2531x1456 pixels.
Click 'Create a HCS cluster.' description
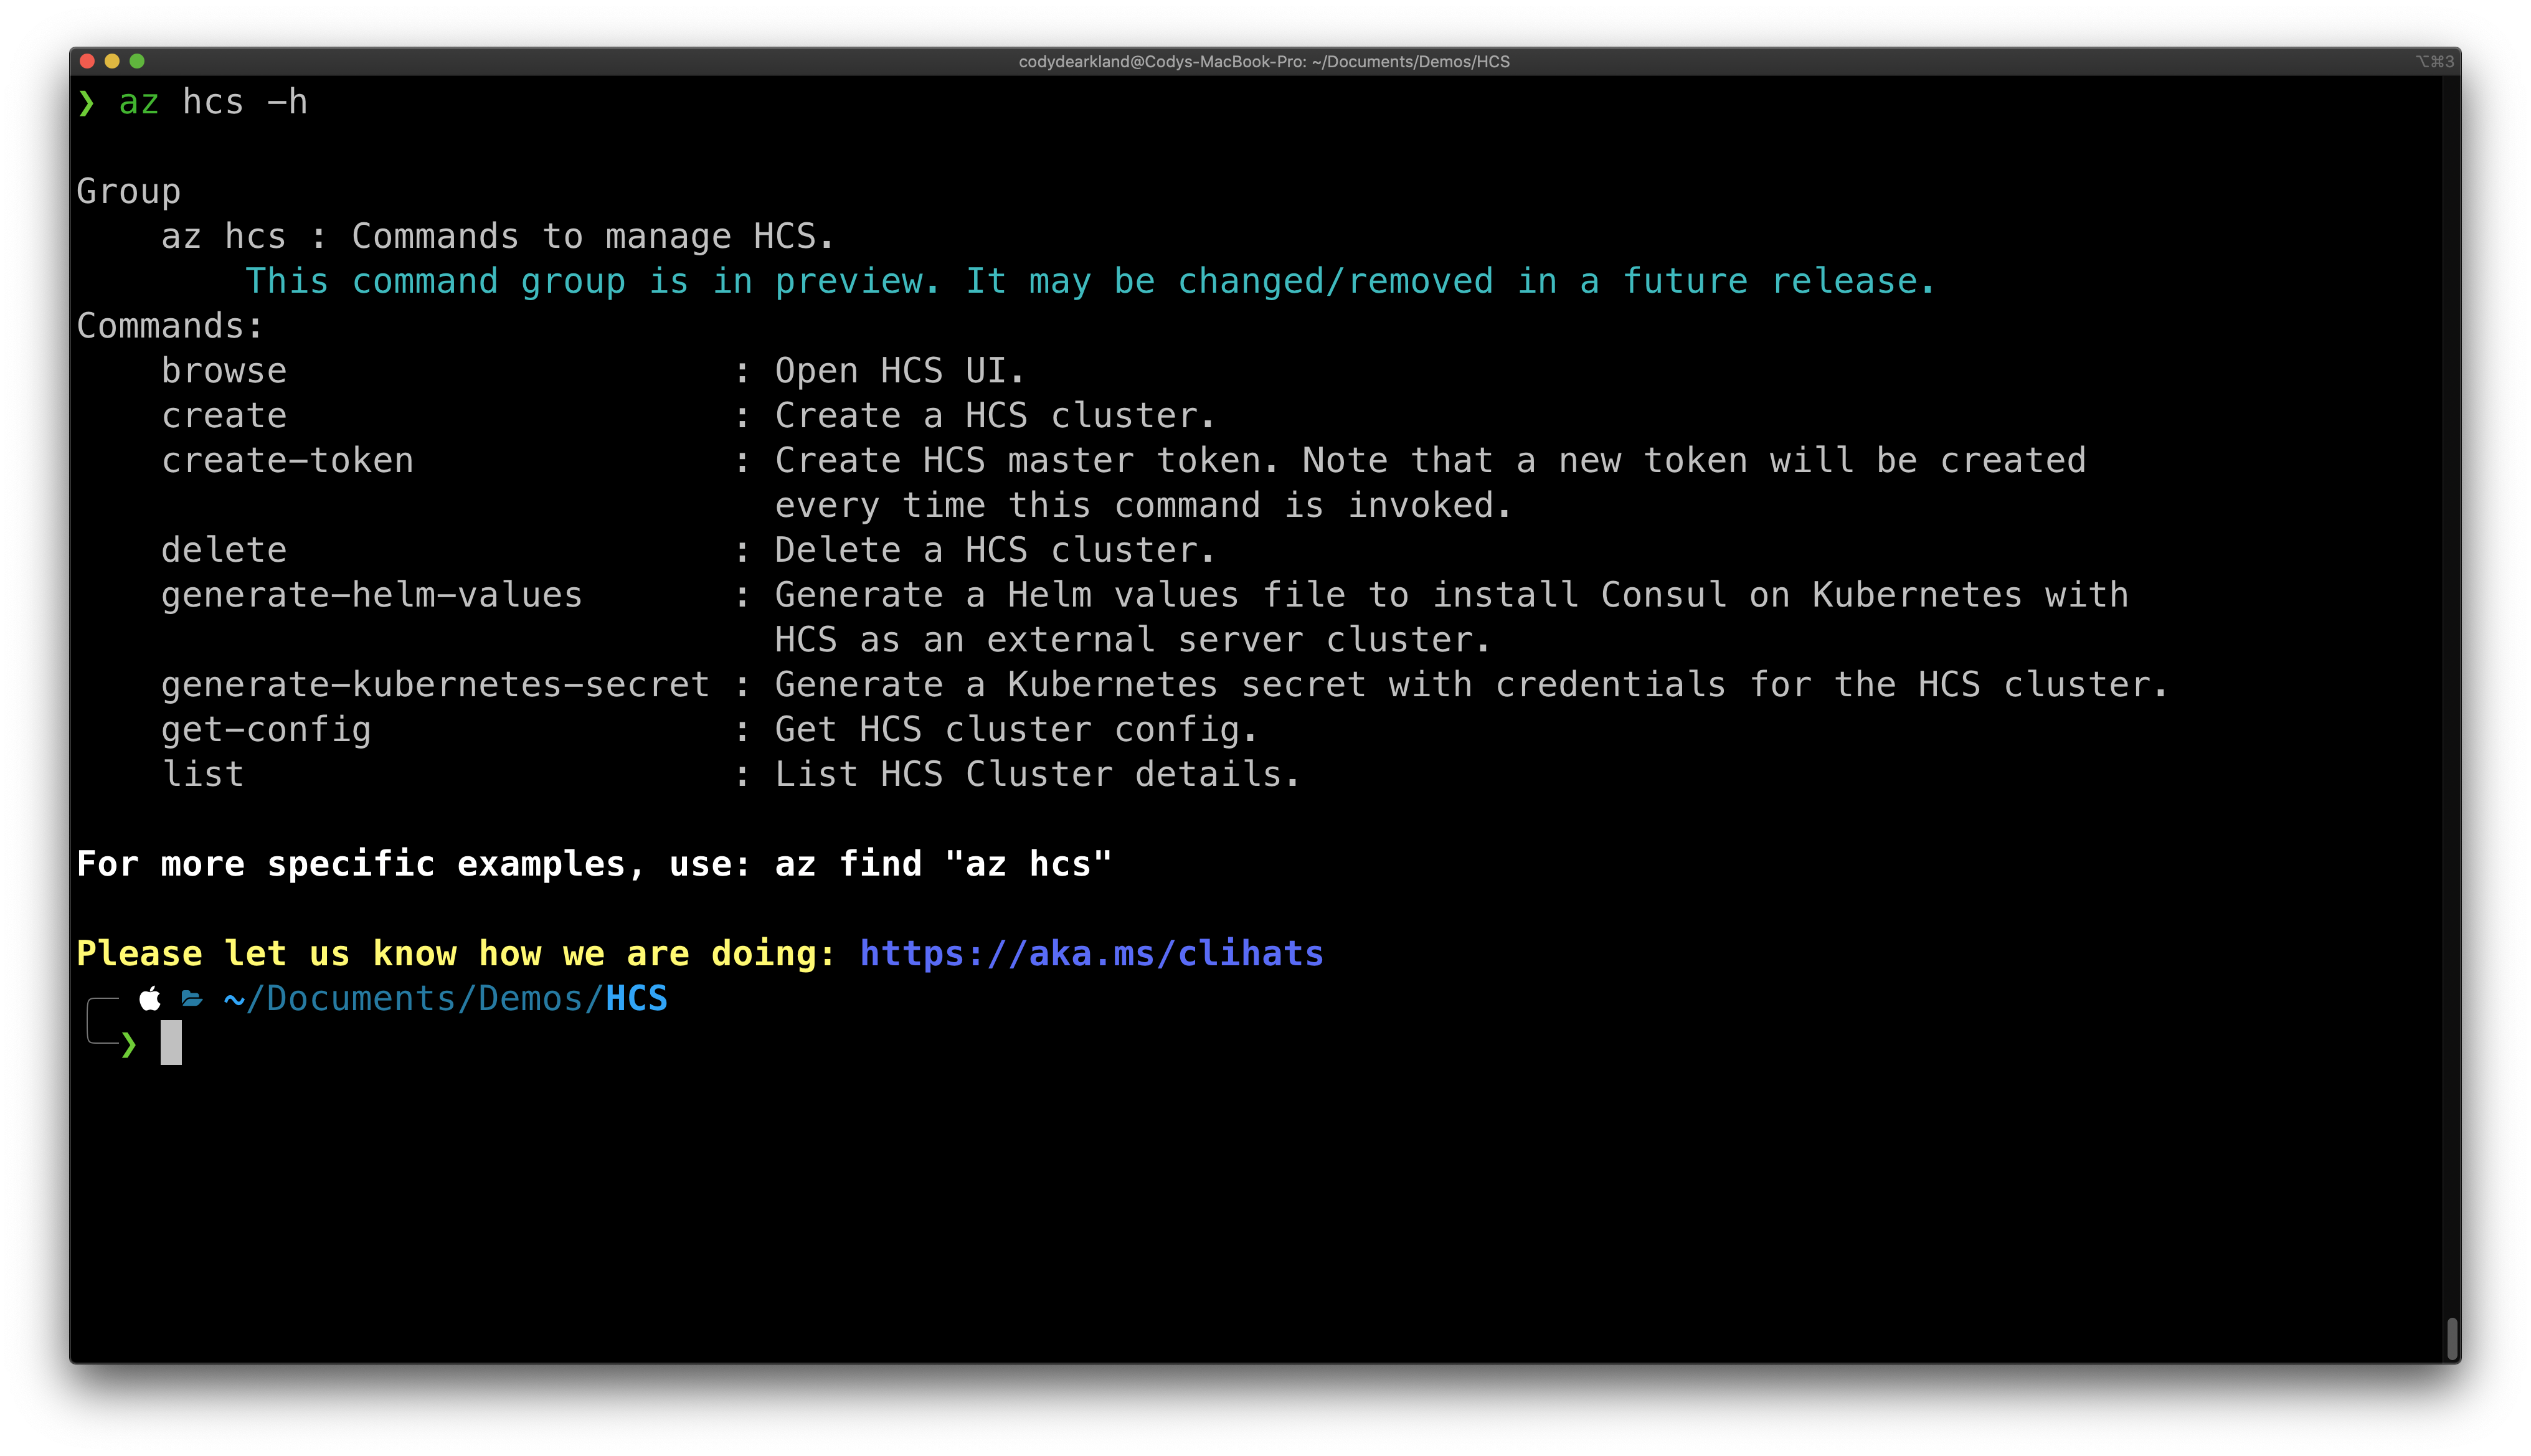995,416
